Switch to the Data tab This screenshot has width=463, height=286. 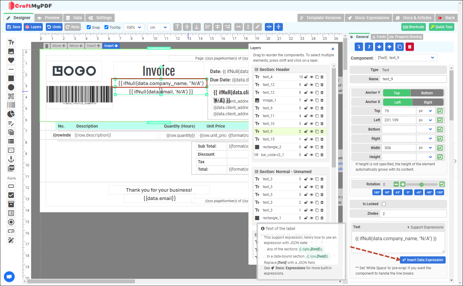74,18
